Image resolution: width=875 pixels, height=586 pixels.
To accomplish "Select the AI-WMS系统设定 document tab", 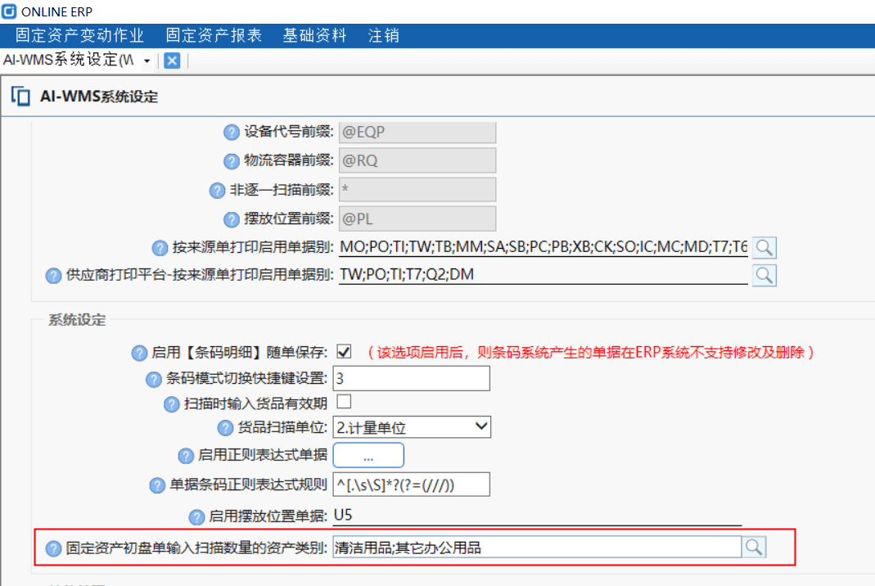I will click(68, 60).
